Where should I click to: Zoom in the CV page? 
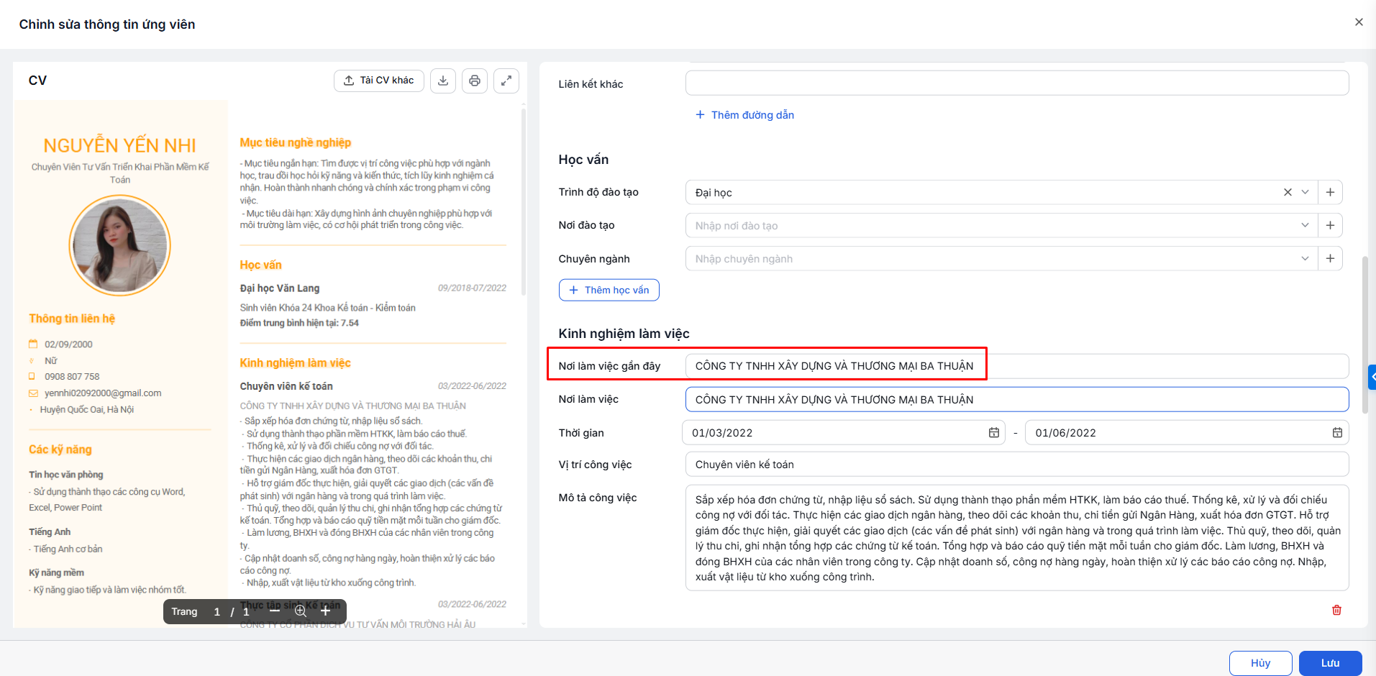(x=326, y=611)
